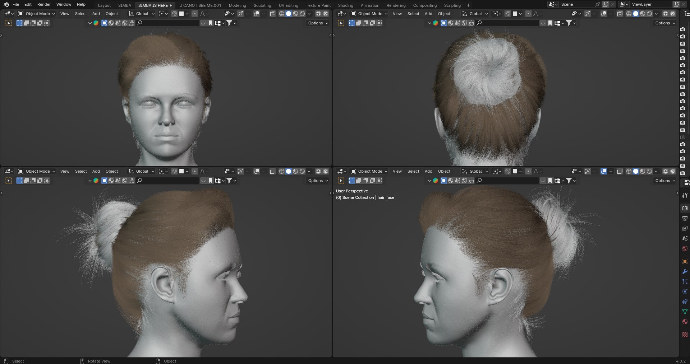Switch to the Sculpting workspace tab
Viewport: 690px width, 364px height.
(x=262, y=5)
